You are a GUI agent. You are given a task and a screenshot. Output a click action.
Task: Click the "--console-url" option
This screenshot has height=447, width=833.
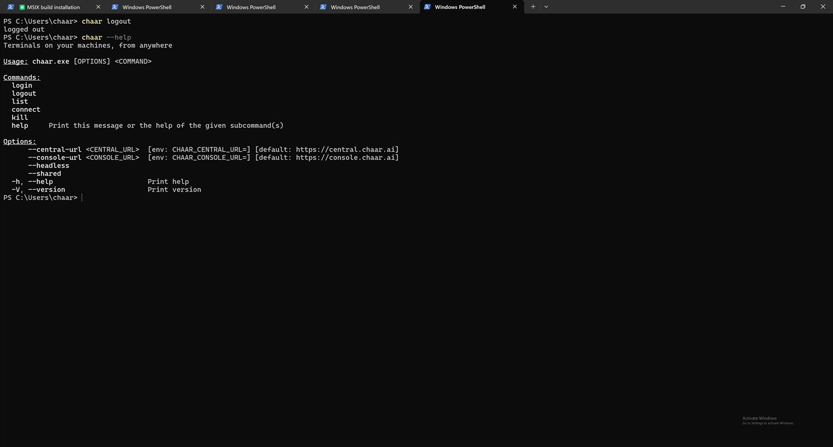tap(55, 158)
